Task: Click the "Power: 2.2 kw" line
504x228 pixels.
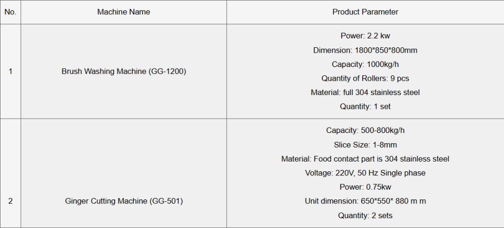Action: (x=365, y=36)
